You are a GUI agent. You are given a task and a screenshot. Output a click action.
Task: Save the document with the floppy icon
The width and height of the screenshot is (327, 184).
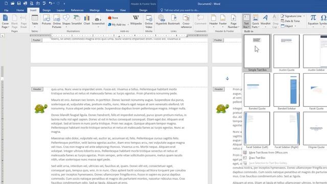(19, 4)
